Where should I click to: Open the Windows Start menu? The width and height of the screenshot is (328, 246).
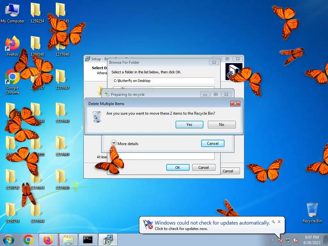[8, 240]
